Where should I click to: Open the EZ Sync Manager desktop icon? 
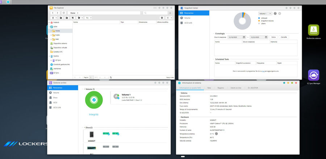[313, 75]
